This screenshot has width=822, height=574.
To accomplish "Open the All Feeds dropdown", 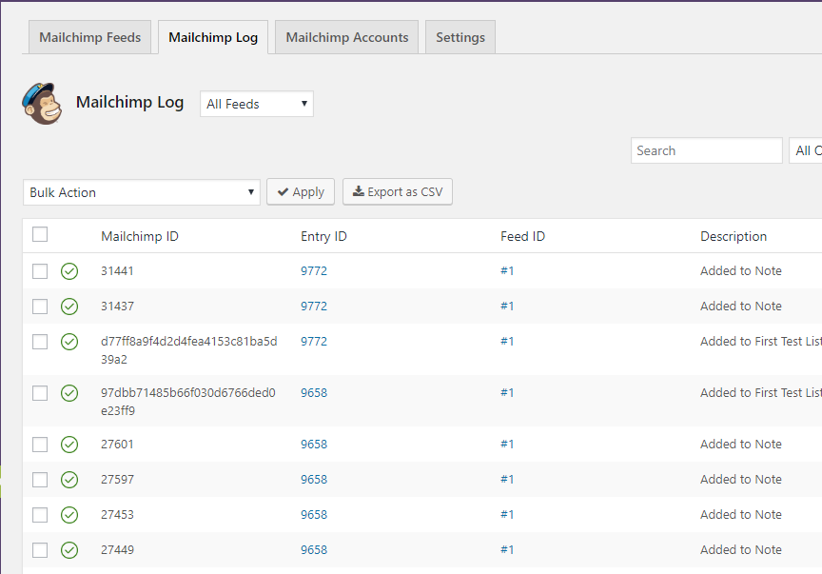I will 256,104.
